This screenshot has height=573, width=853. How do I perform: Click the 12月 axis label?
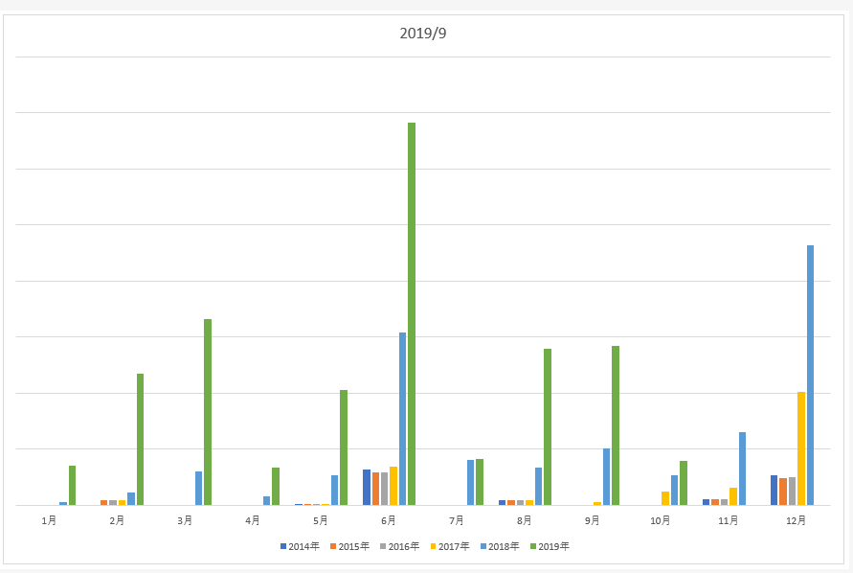796,520
